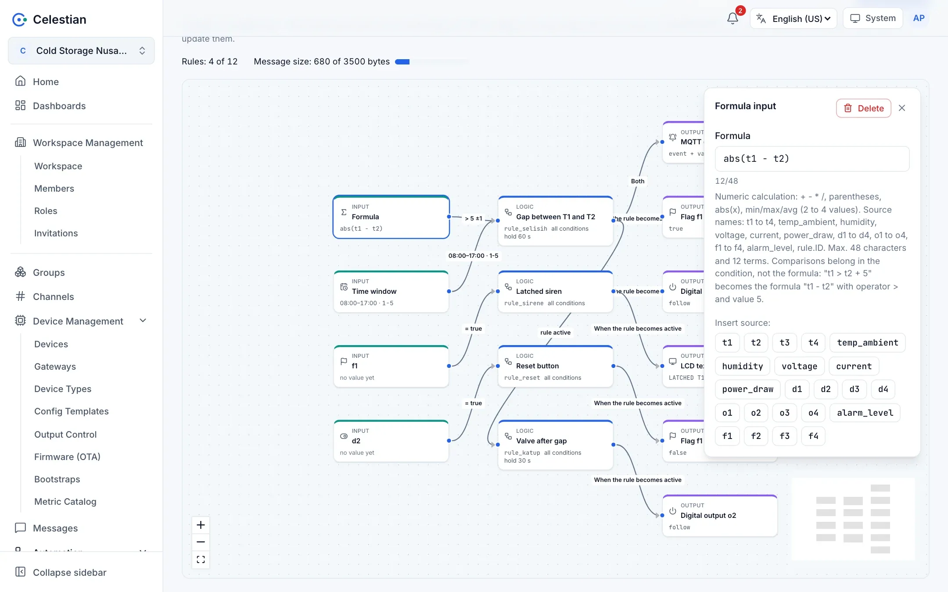Insert the power_draw source

[x=747, y=389]
